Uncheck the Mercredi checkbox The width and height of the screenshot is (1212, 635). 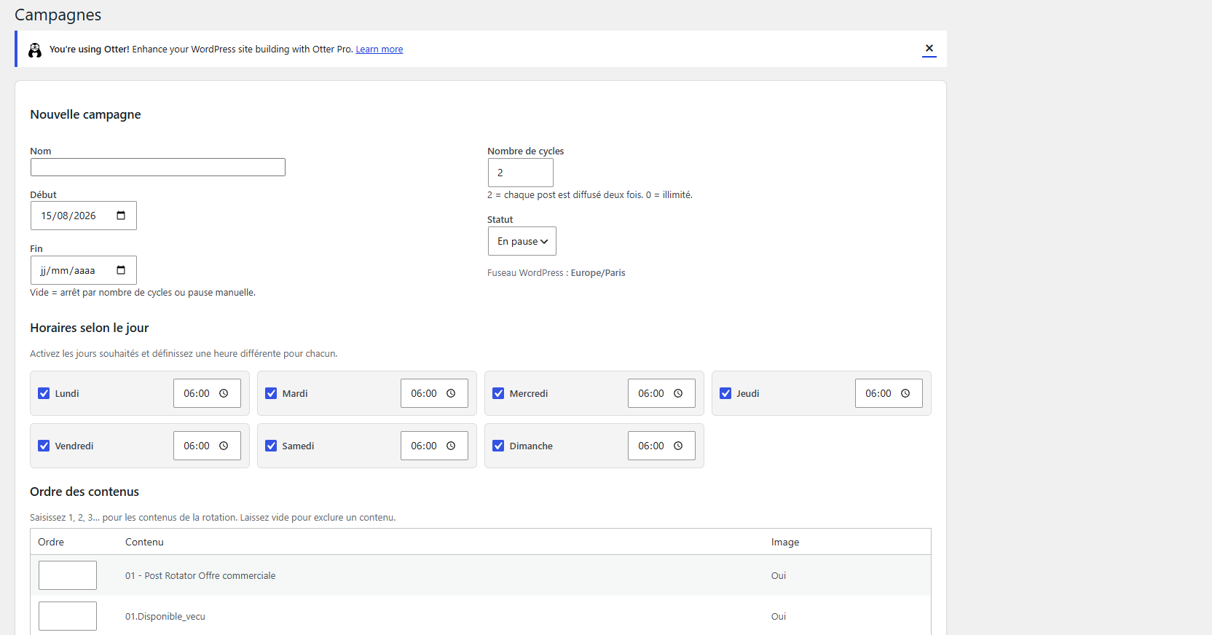click(x=498, y=393)
